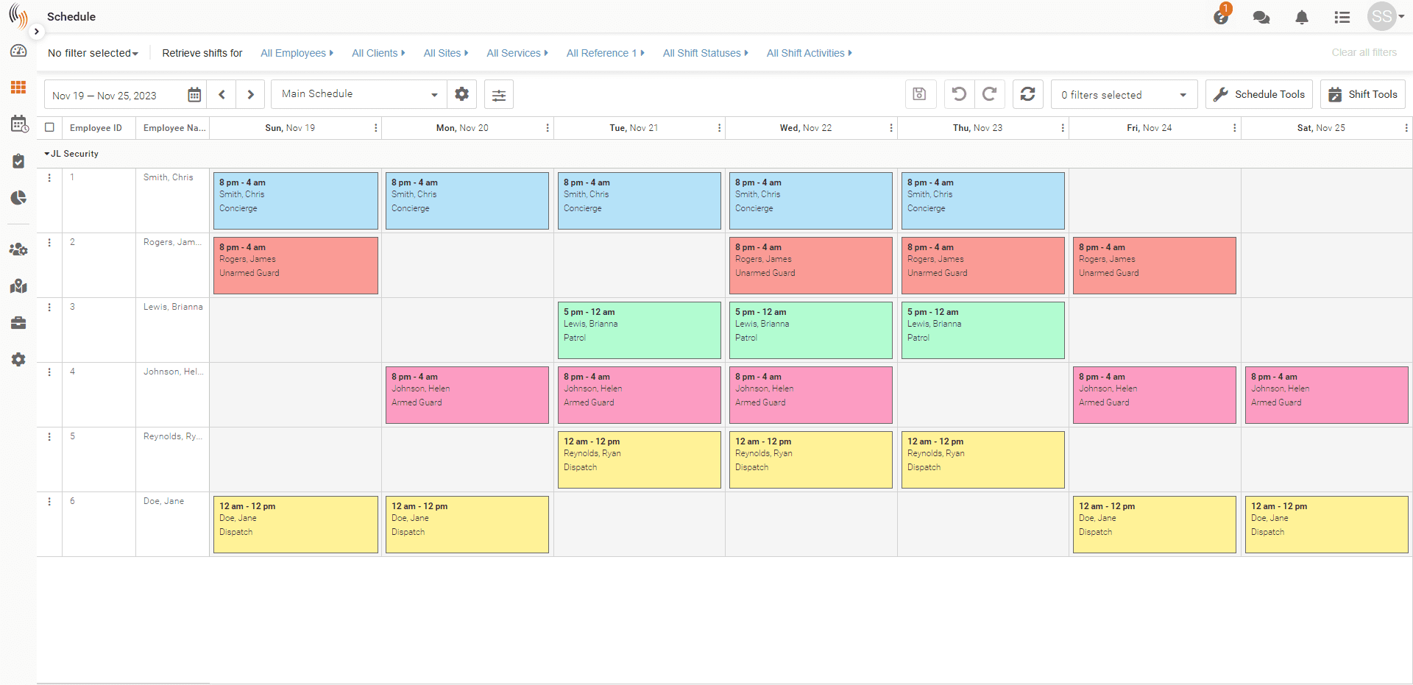The width and height of the screenshot is (1413, 685).
Task: Click the save schedule disk icon
Action: pos(920,94)
